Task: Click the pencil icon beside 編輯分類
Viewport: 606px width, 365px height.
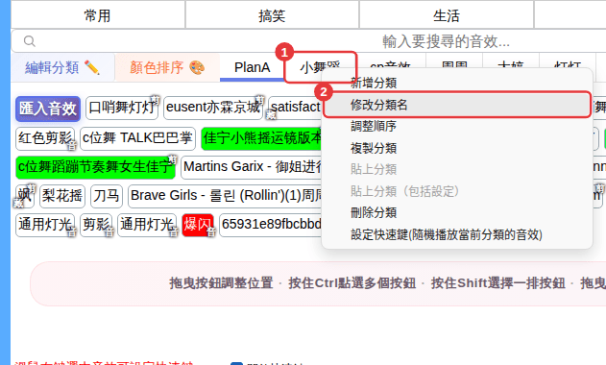Action: [x=92, y=67]
